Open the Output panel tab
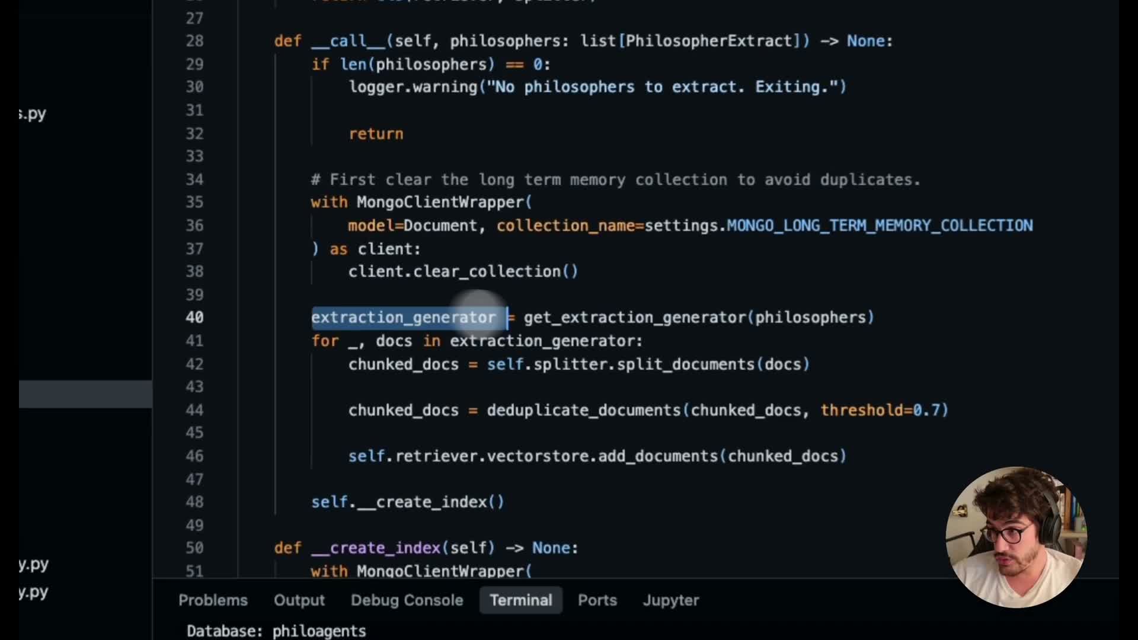Viewport: 1138px width, 640px height. (299, 600)
